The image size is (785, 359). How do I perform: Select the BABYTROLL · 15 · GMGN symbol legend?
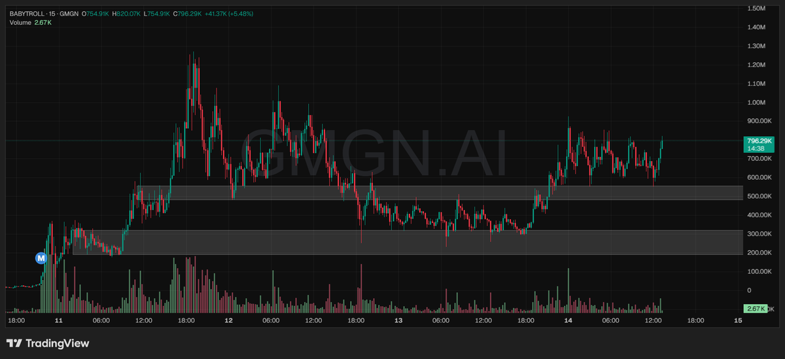(44, 14)
